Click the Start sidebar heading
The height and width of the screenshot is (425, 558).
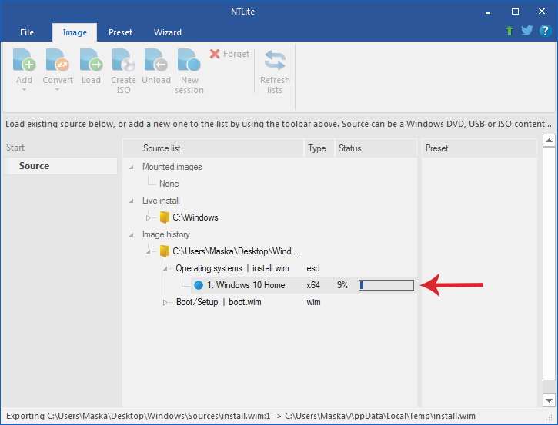15,148
